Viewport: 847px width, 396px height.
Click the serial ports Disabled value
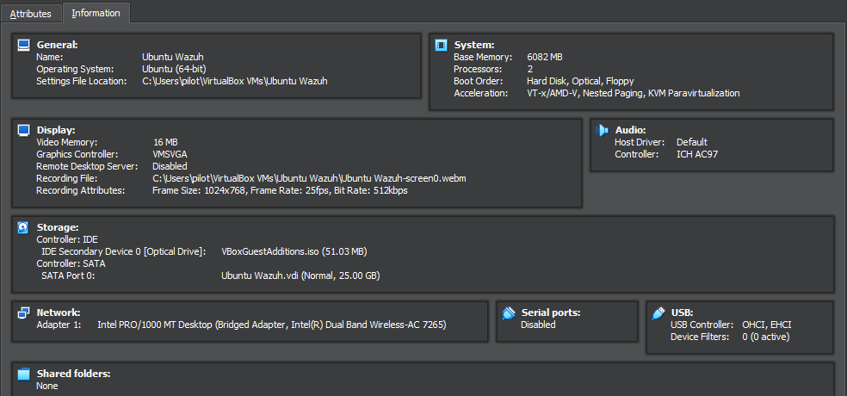538,325
